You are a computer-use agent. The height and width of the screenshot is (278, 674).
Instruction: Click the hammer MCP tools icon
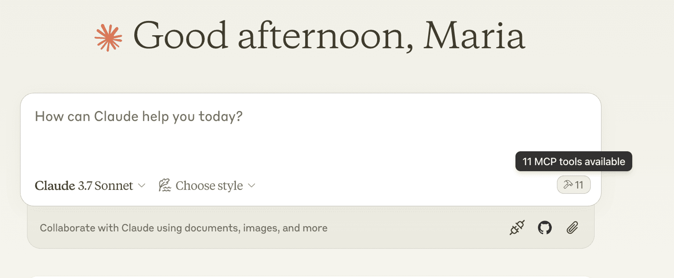[568, 185]
